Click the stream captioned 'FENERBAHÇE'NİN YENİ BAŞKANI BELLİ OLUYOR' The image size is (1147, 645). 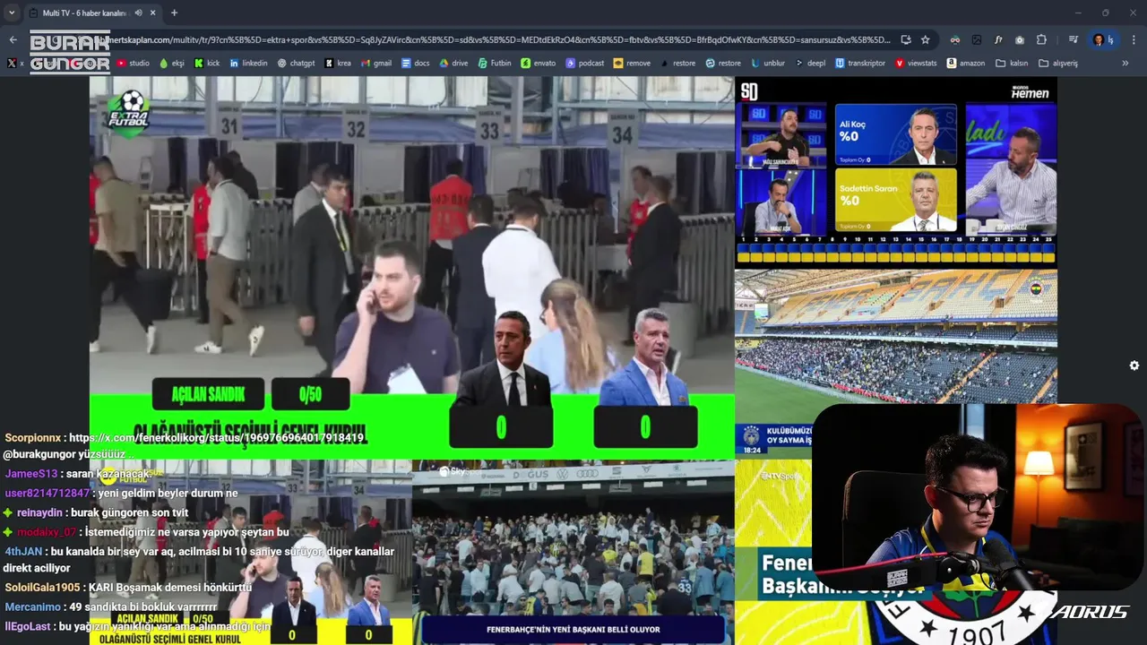click(573, 552)
